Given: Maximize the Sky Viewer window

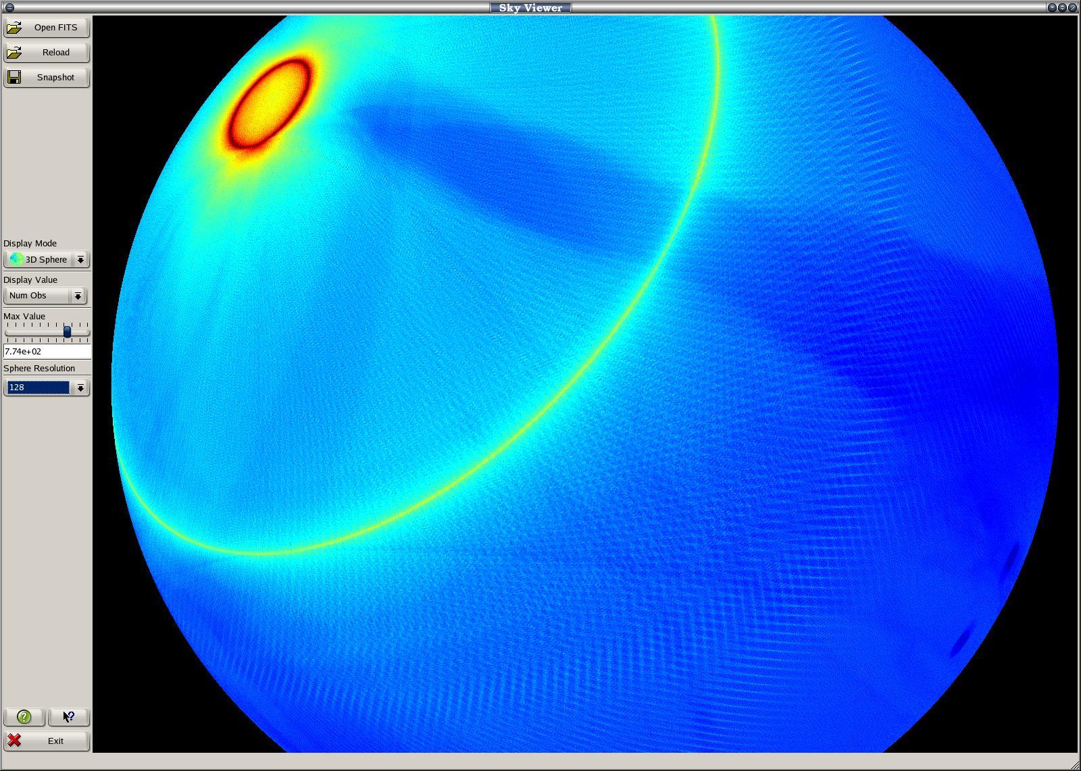Looking at the screenshot, I should point(1062,7).
